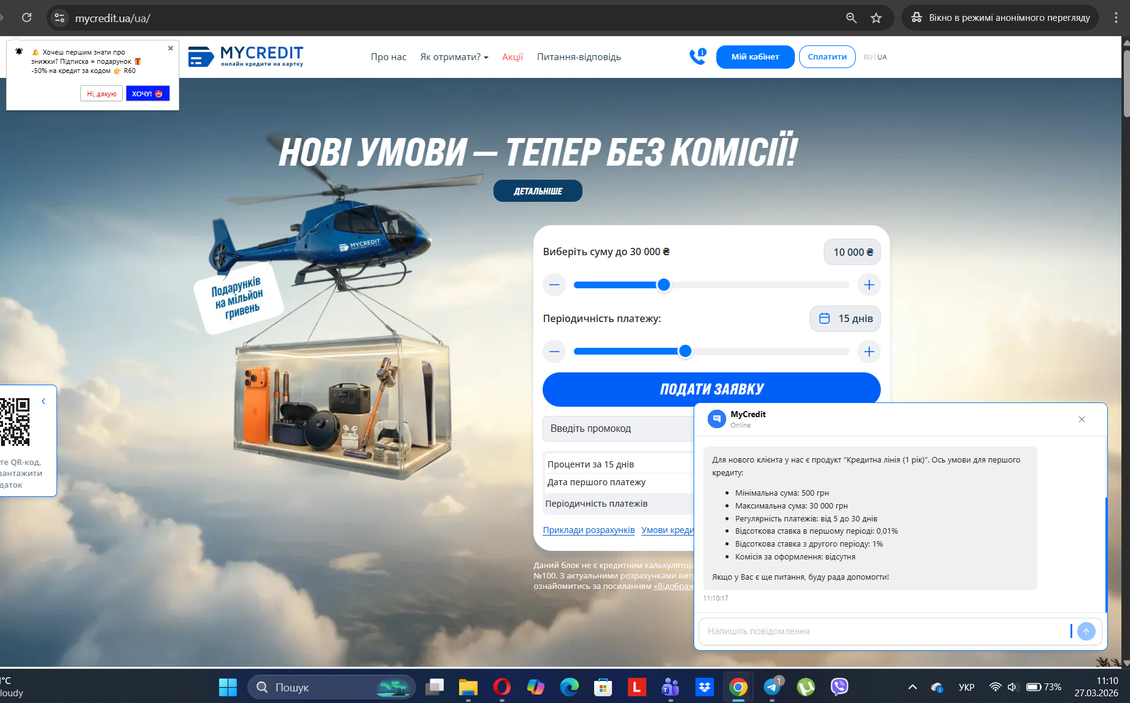This screenshot has height=703, width=1130.
Task: Focus the Введіть промокод field
Action: (x=619, y=428)
